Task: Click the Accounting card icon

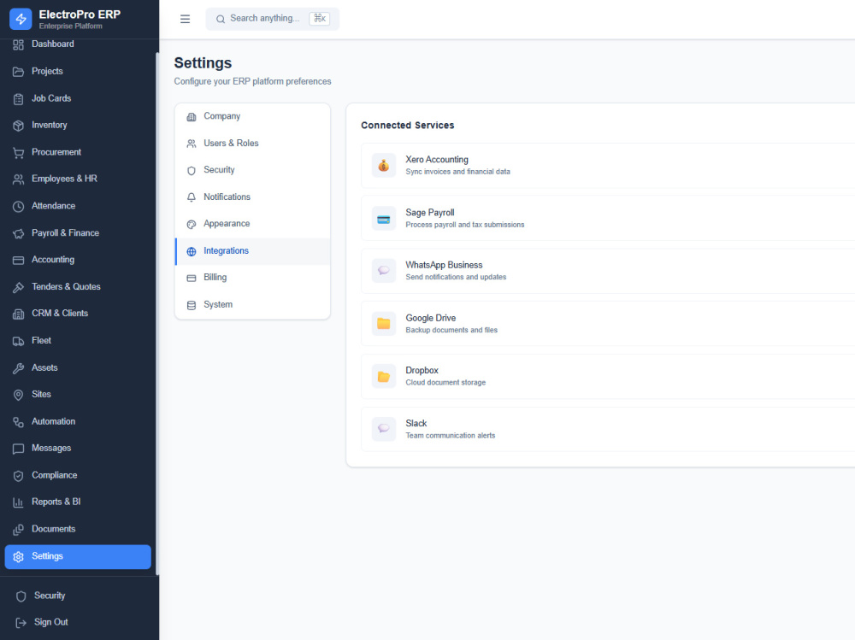Action: tap(19, 261)
